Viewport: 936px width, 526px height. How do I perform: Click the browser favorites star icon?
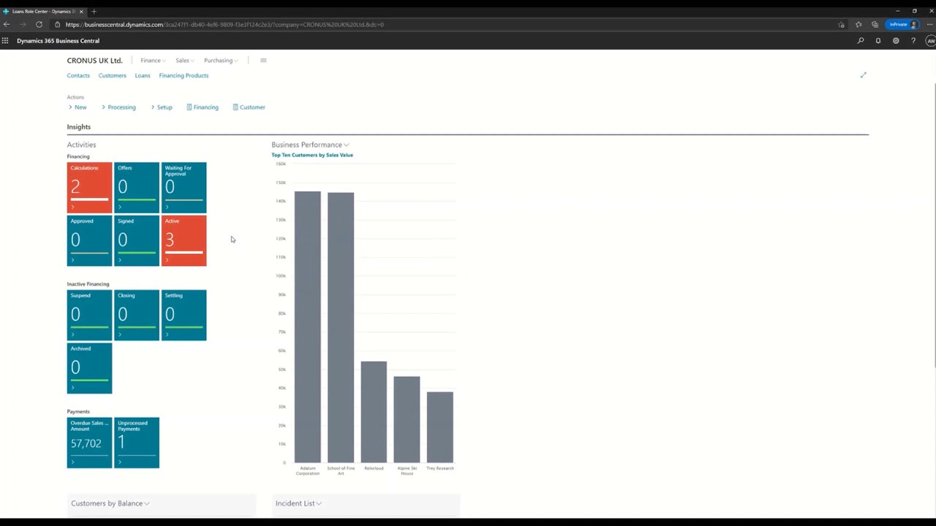pyautogui.click(x=858, y=24)
